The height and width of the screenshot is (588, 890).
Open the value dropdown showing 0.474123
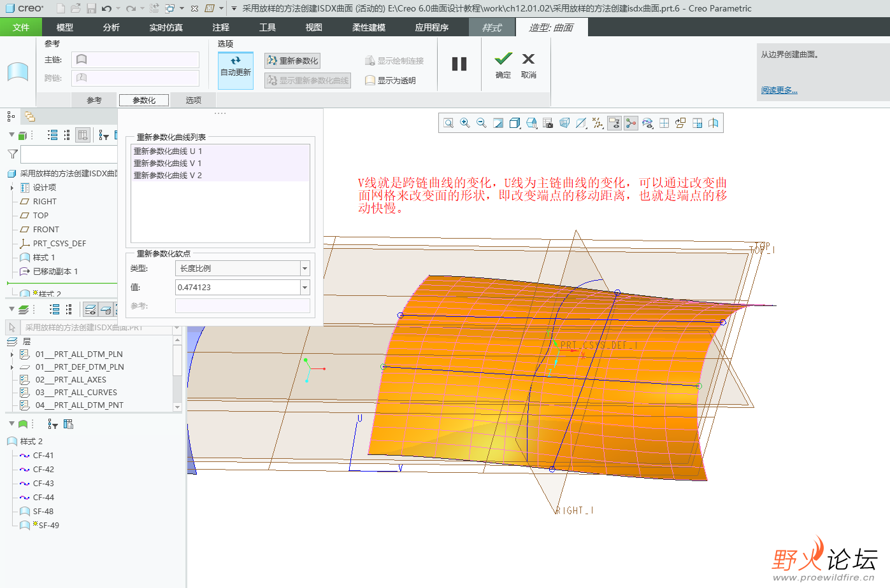pos(305,287)
